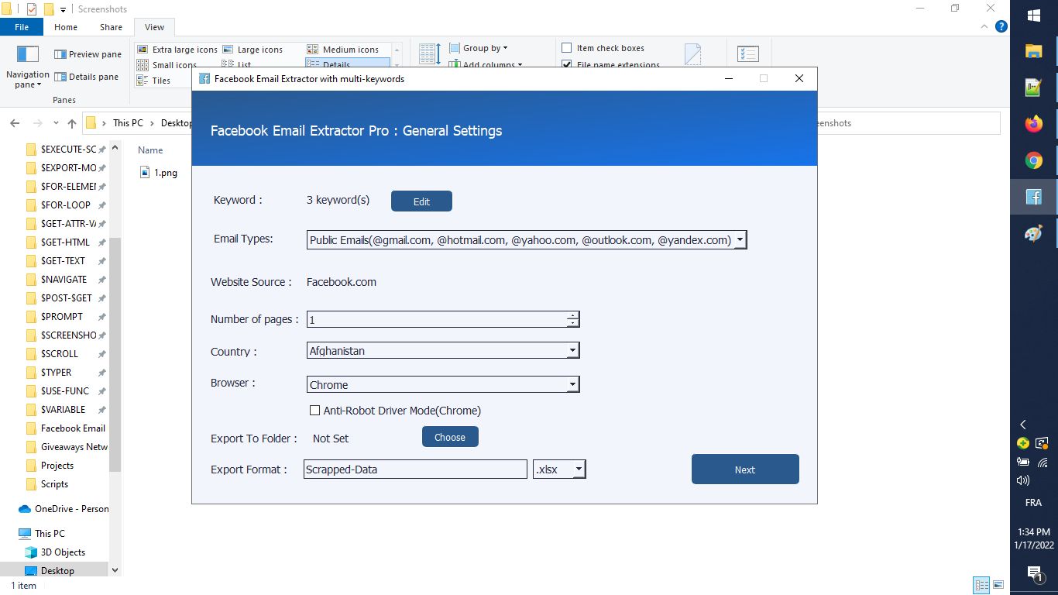Choose Medium icons layout
This screenshot has height=595, width=1058.
pyautogui.click(x=343, y=50)
